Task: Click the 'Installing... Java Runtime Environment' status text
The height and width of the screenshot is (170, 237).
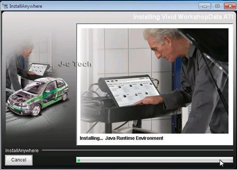Action: click(x=121, y=138)
